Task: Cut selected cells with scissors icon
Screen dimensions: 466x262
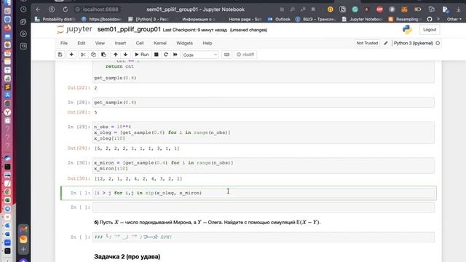Action: pos(83,55)
